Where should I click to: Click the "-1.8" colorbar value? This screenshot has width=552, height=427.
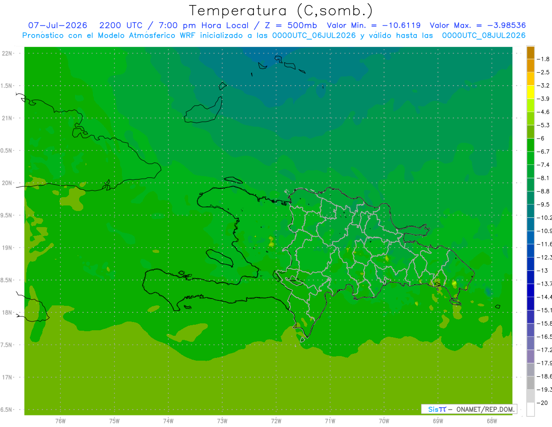(x=544, y=59)
